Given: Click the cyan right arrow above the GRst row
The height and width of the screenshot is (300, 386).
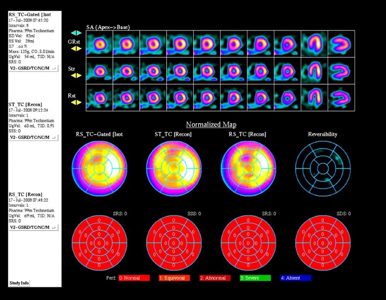Looking at the screenshot, I should [78, 33].
